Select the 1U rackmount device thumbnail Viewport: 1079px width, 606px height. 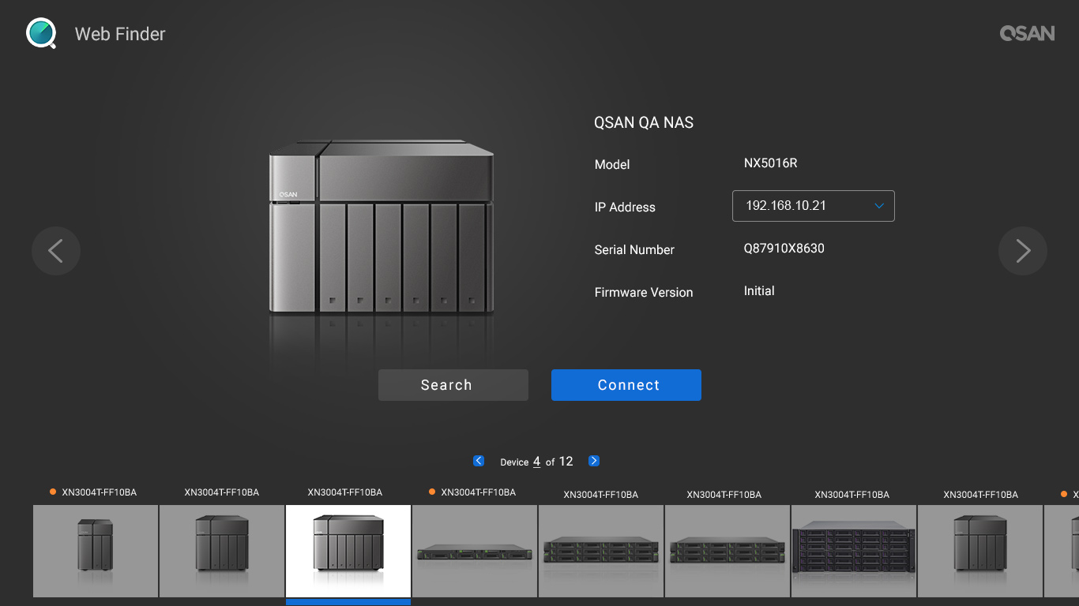tap(475, 551)
